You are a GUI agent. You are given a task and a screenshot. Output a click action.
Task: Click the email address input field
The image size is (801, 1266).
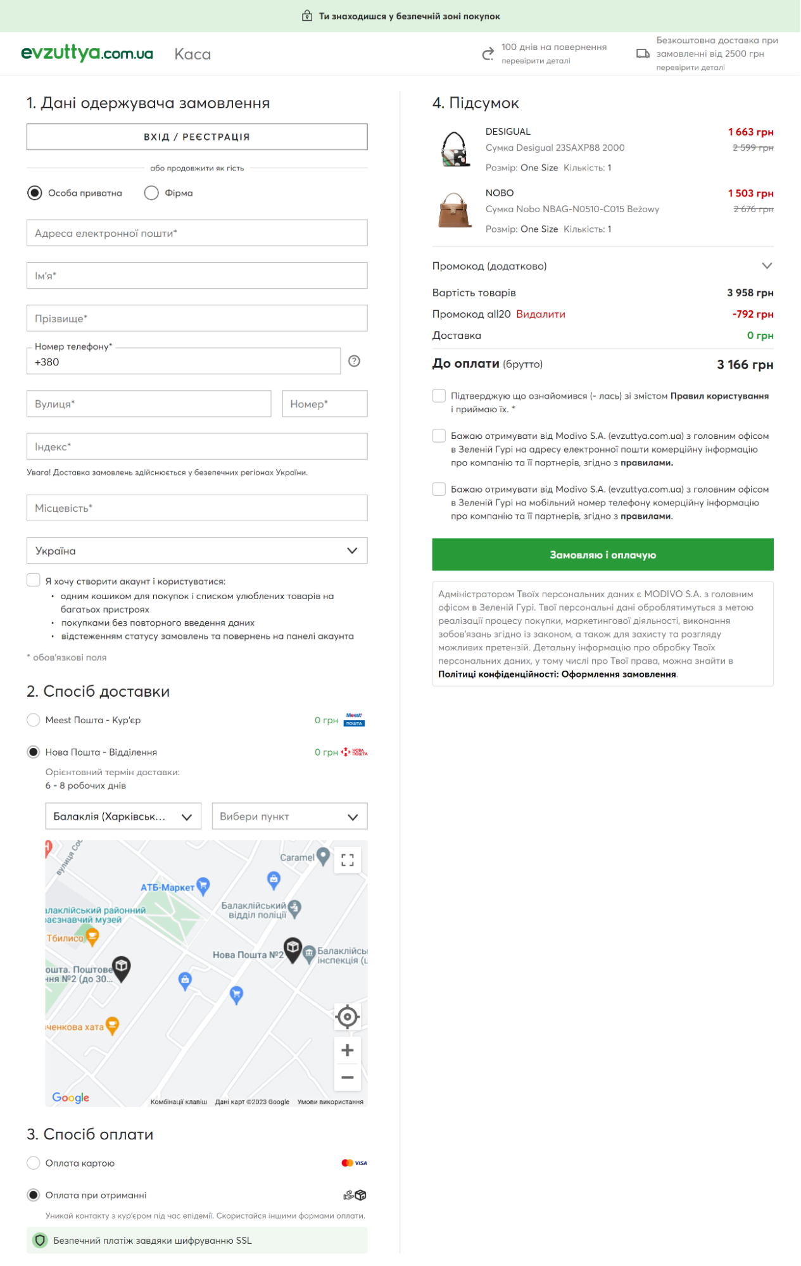(197, 233)
